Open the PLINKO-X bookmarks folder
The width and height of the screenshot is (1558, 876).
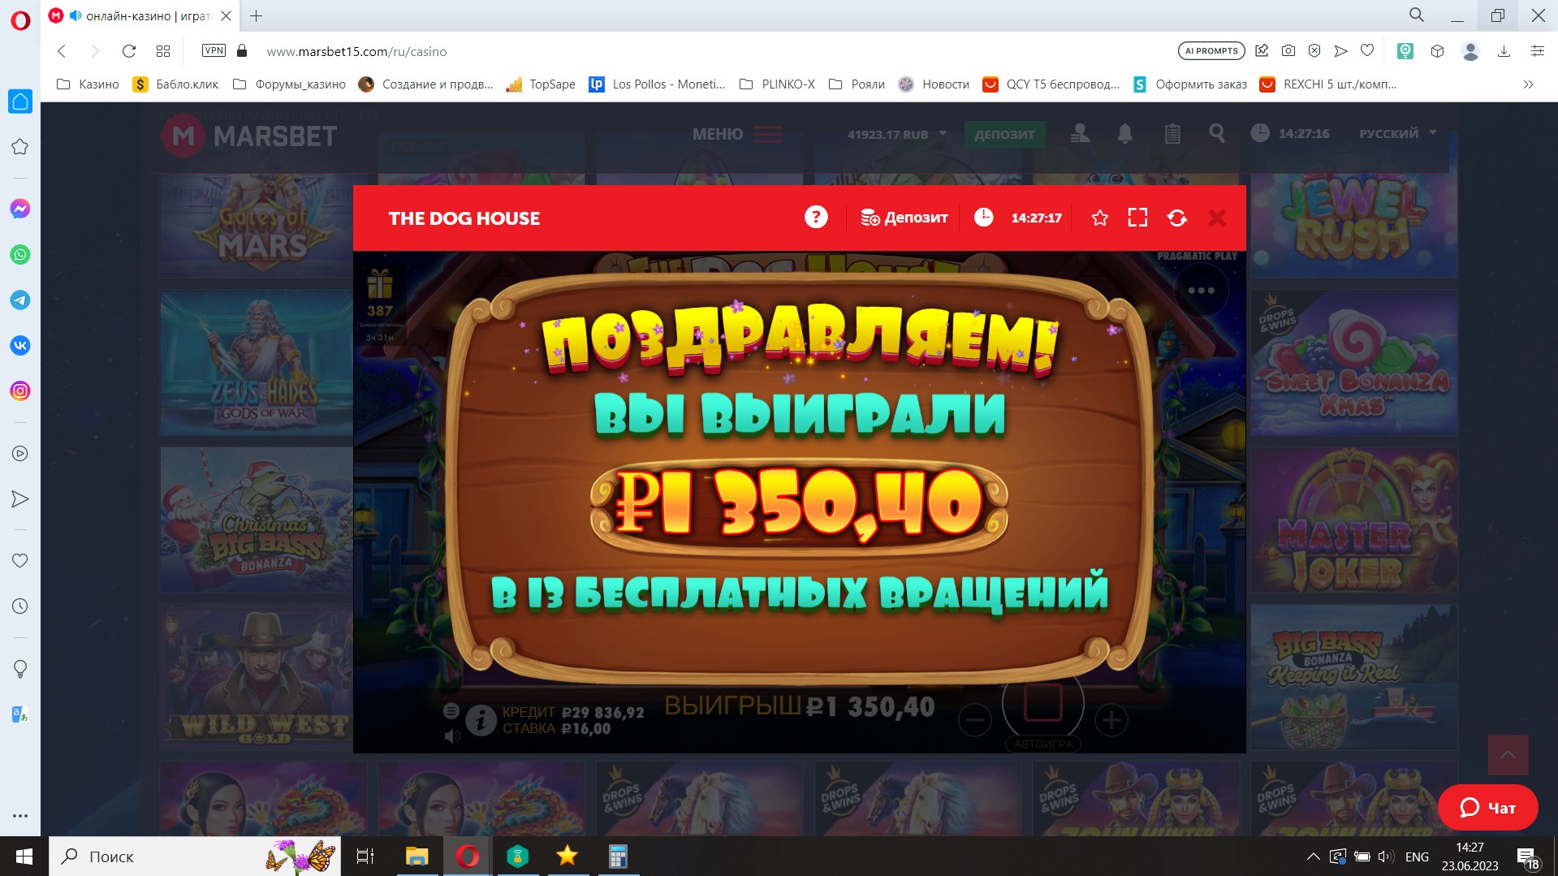click(x=777, y=84)
